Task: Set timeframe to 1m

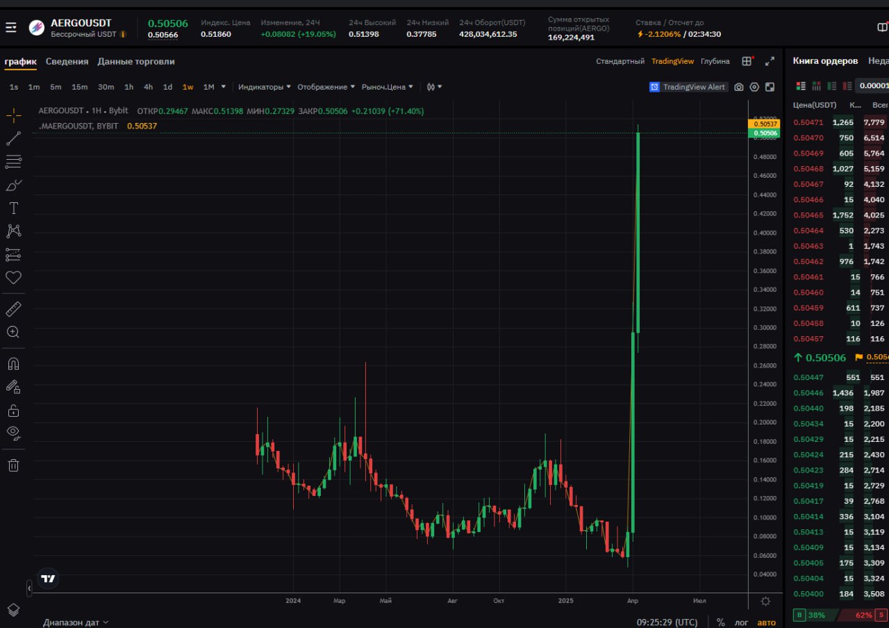Action: 34,87
